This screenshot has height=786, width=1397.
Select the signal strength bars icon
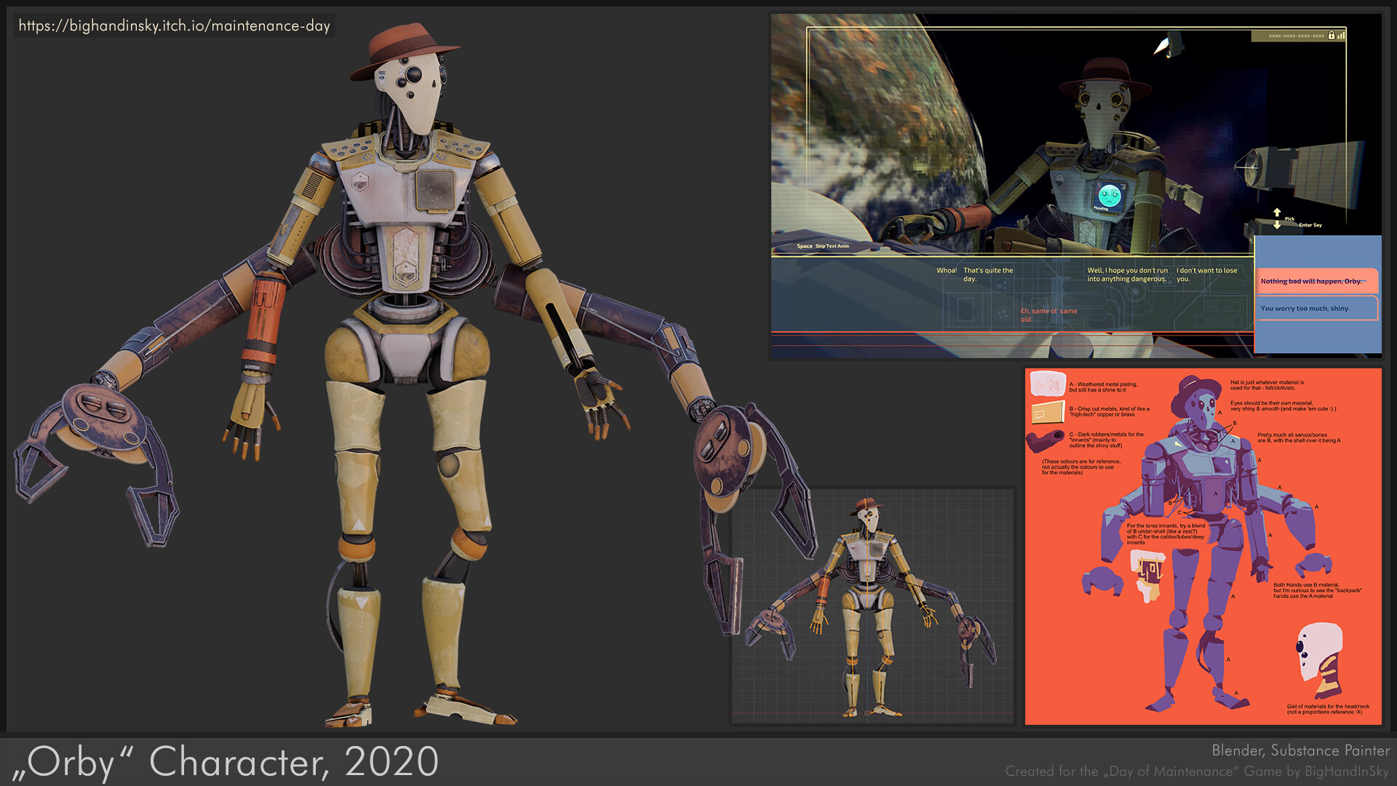click(1342, 34)
